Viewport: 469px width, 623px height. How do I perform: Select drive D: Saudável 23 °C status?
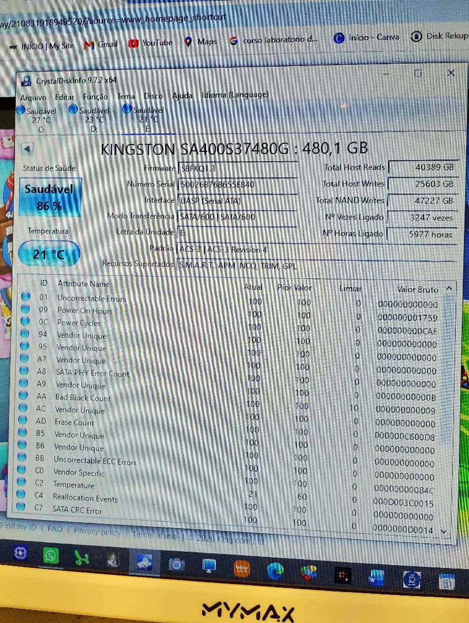pos(90,119)
